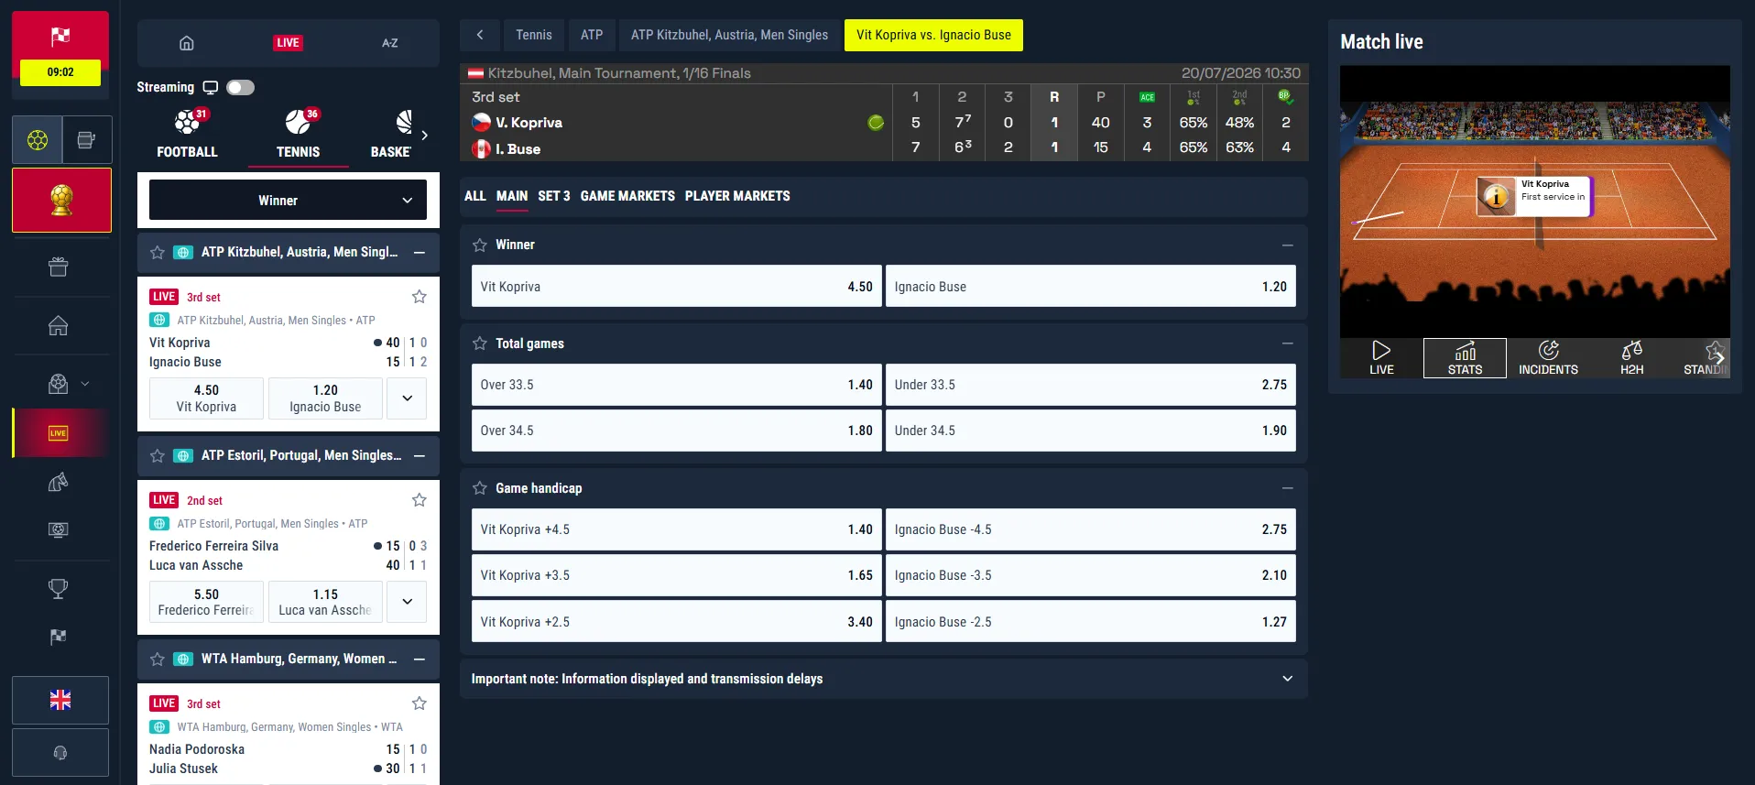Go to Tennis breadcrumb

(534, 35)
